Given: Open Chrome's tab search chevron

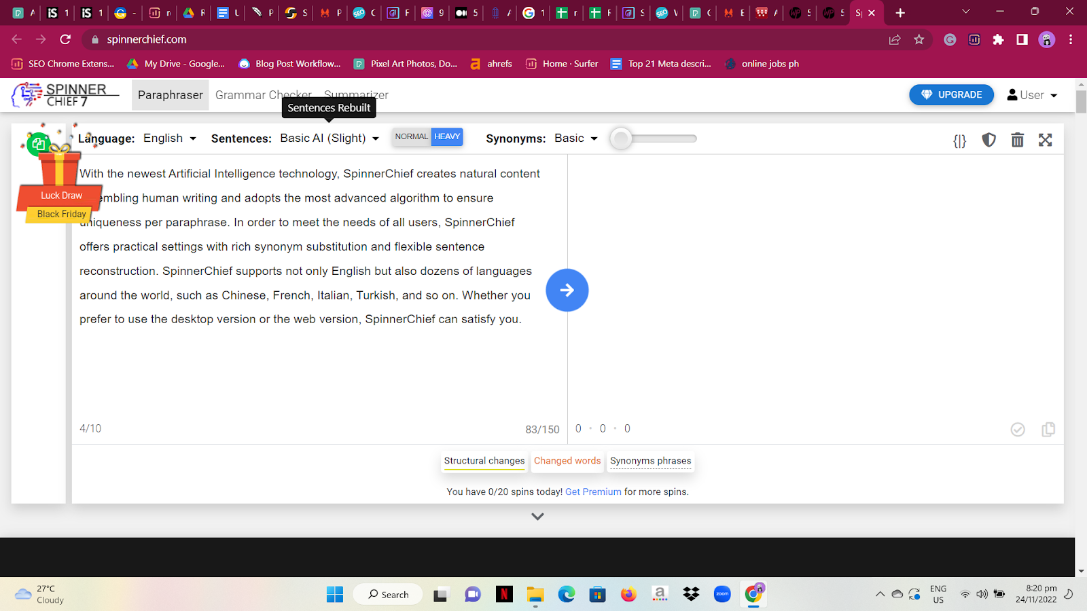Looking at the screenshot, I should point(966,12).
